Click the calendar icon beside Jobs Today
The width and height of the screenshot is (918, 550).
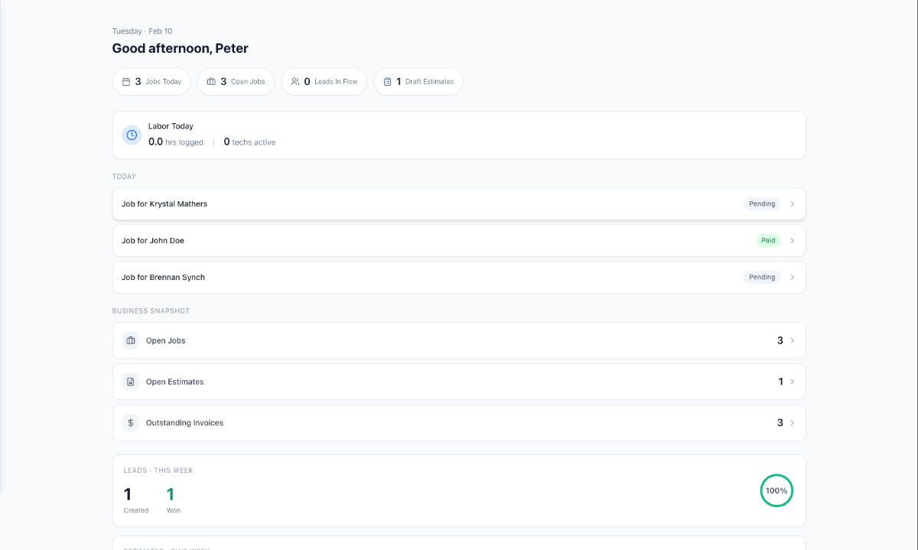coord(126,82)
